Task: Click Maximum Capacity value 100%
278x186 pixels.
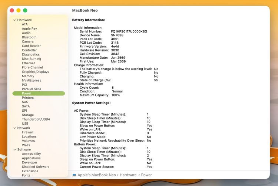Action: click(116, 95)
